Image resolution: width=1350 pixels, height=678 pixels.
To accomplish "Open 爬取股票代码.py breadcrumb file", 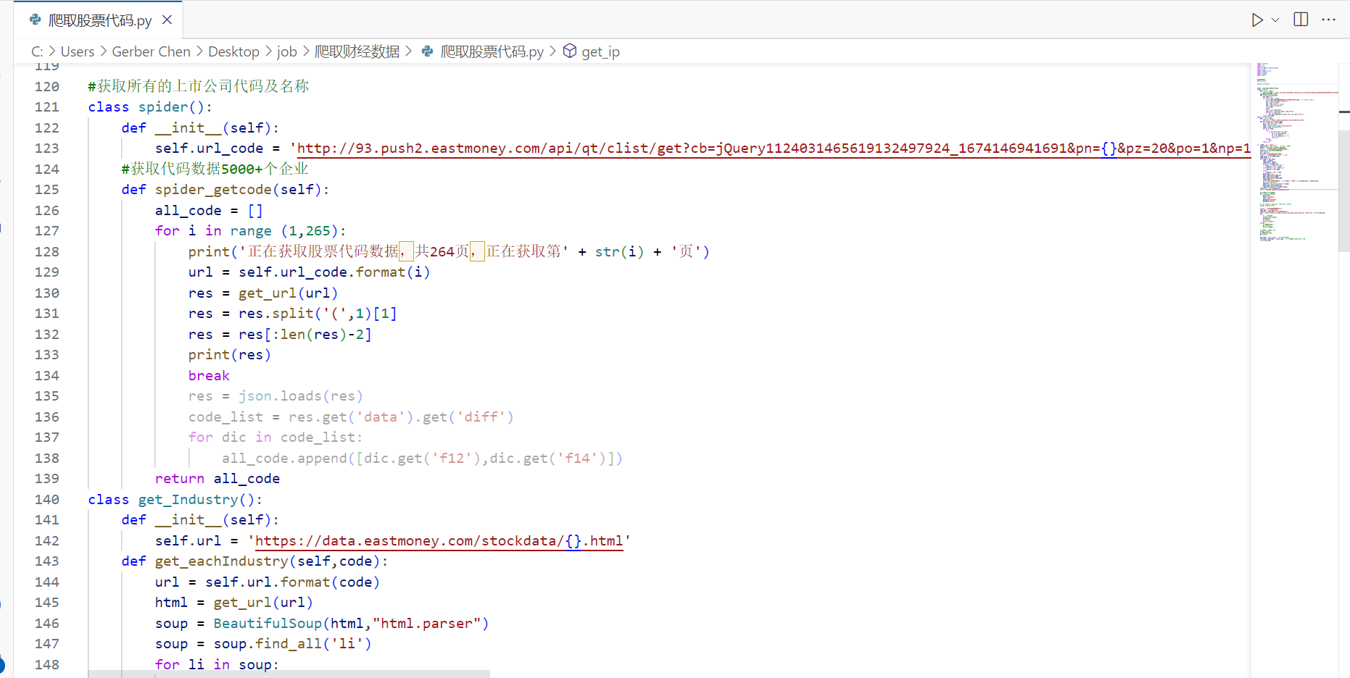I will [492, 51].
